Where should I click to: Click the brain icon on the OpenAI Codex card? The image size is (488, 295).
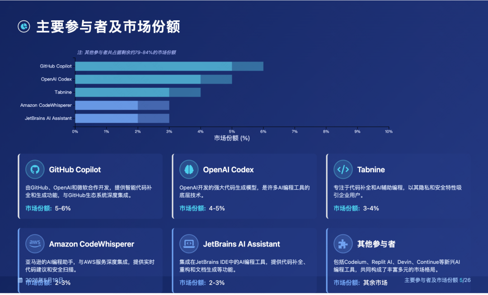[189, 170]
